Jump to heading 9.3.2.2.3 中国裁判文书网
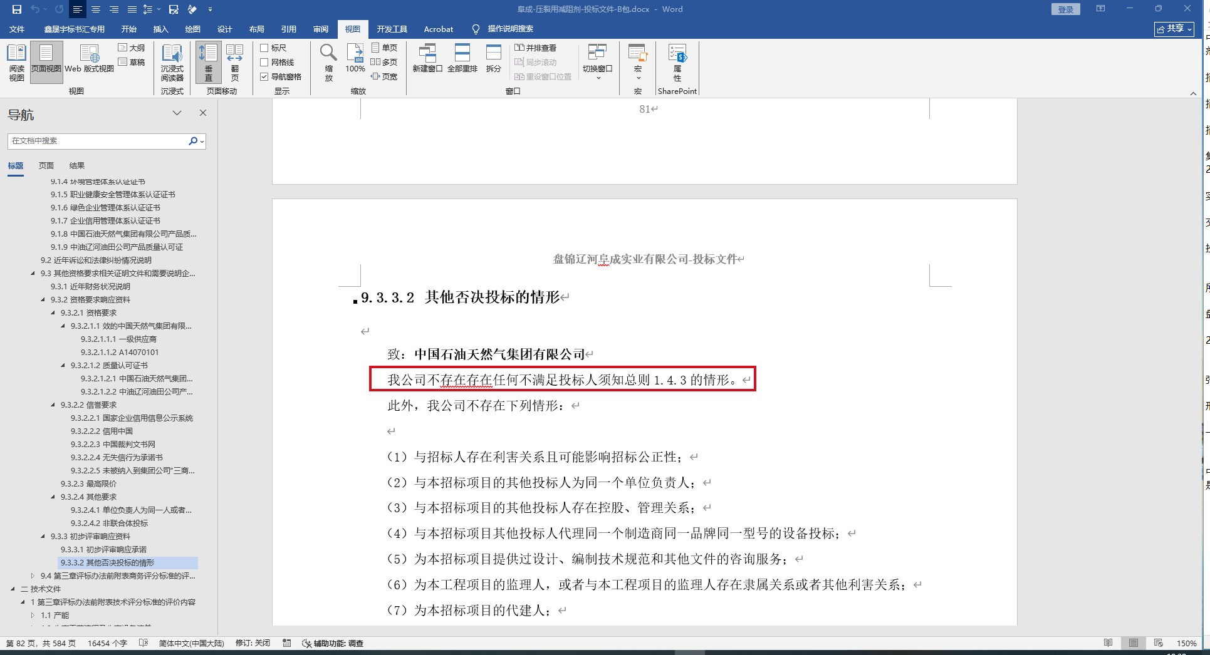Image resolution: width=1210 pixels, height=655 pixels. 113,444
